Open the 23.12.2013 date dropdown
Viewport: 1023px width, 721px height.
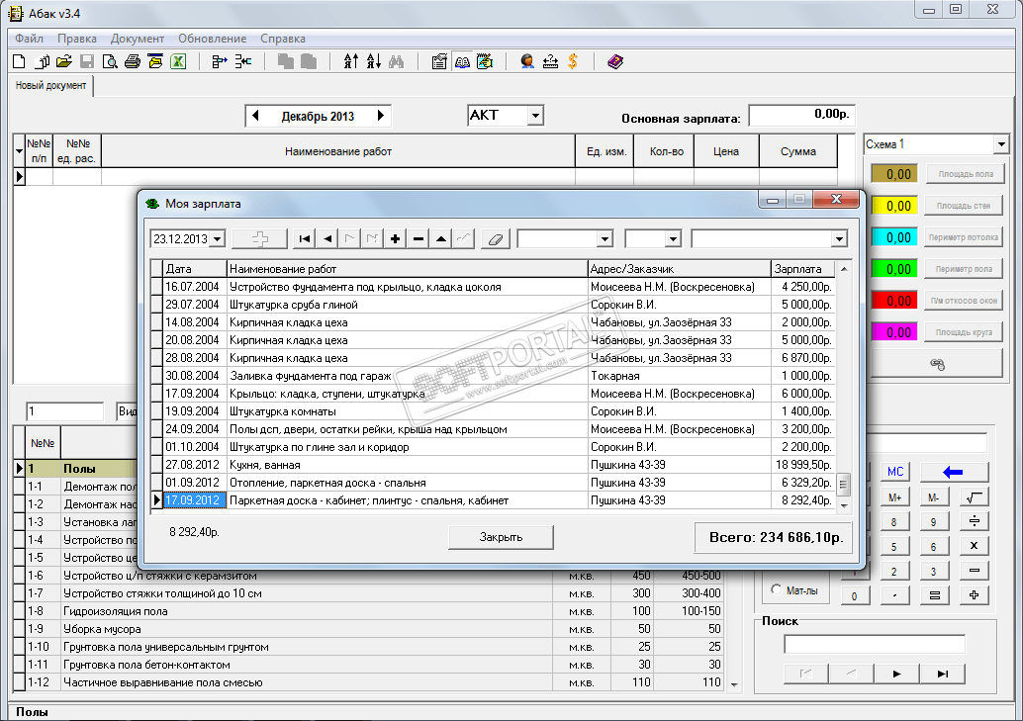(x=218, y=238)
